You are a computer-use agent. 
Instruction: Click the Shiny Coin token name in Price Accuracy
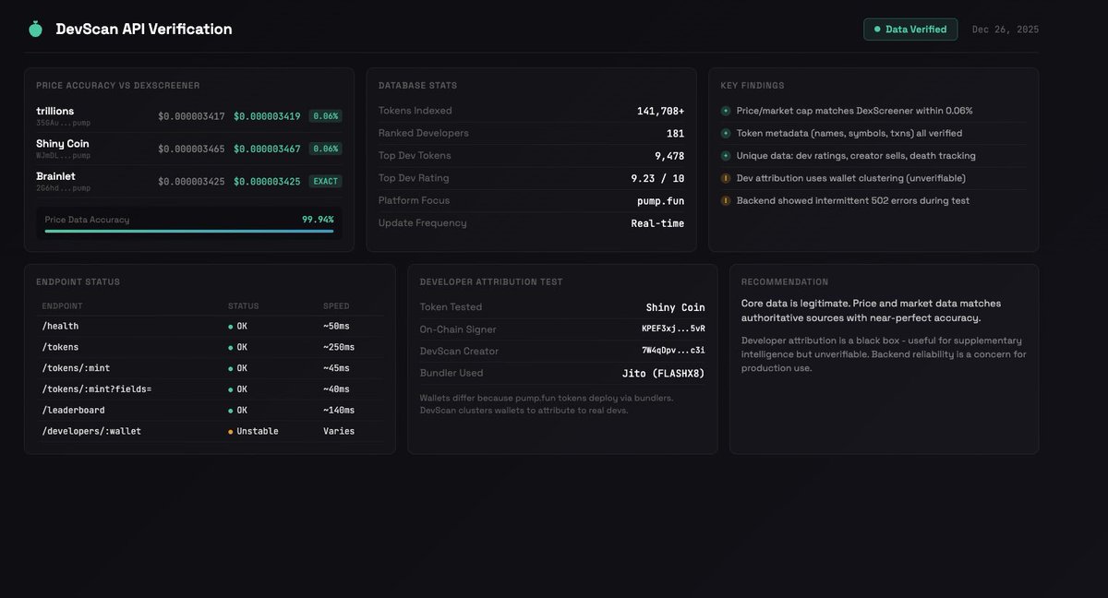pyautogui.click(x=63, y=144)
